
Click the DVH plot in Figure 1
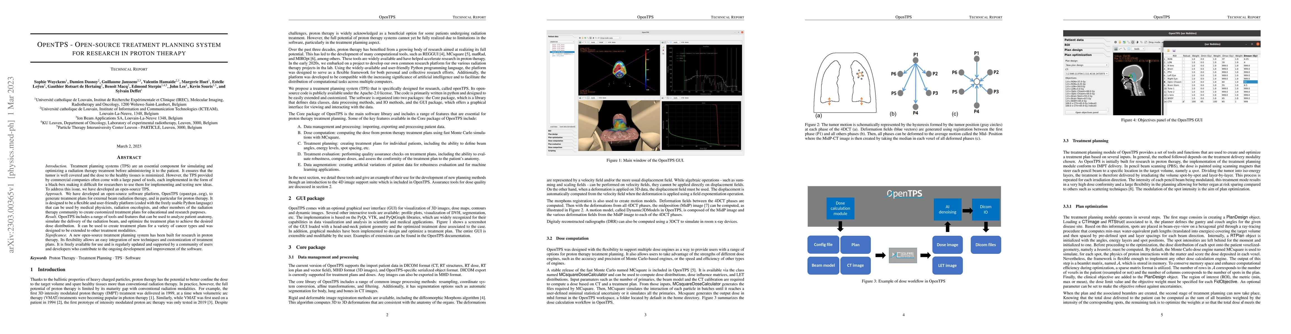702,125
